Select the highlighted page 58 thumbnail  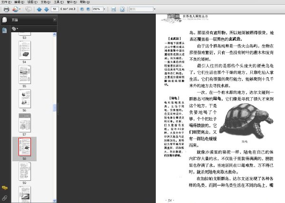25,147
